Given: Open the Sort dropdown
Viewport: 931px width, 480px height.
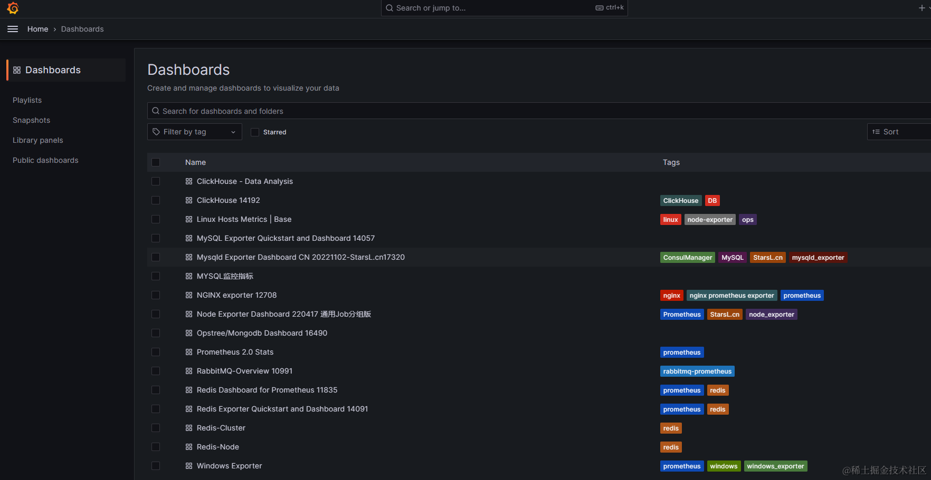Looking at the screenshot, I should pyautogui.click(x=899, y=132).
